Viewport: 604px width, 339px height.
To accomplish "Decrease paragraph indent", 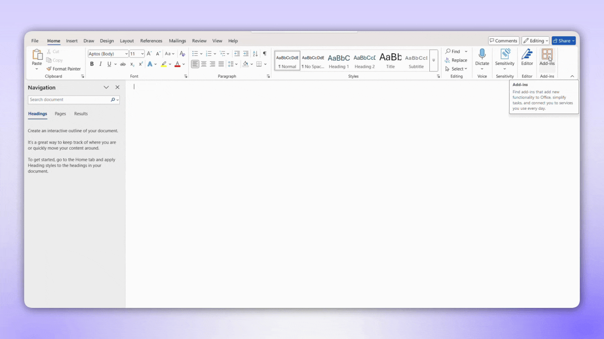I will click(x=237, y=54).
